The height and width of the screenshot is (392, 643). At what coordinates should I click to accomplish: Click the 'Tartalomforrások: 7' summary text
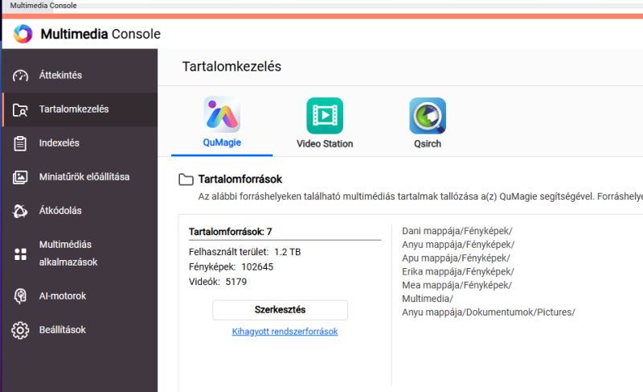click(231, 232)
